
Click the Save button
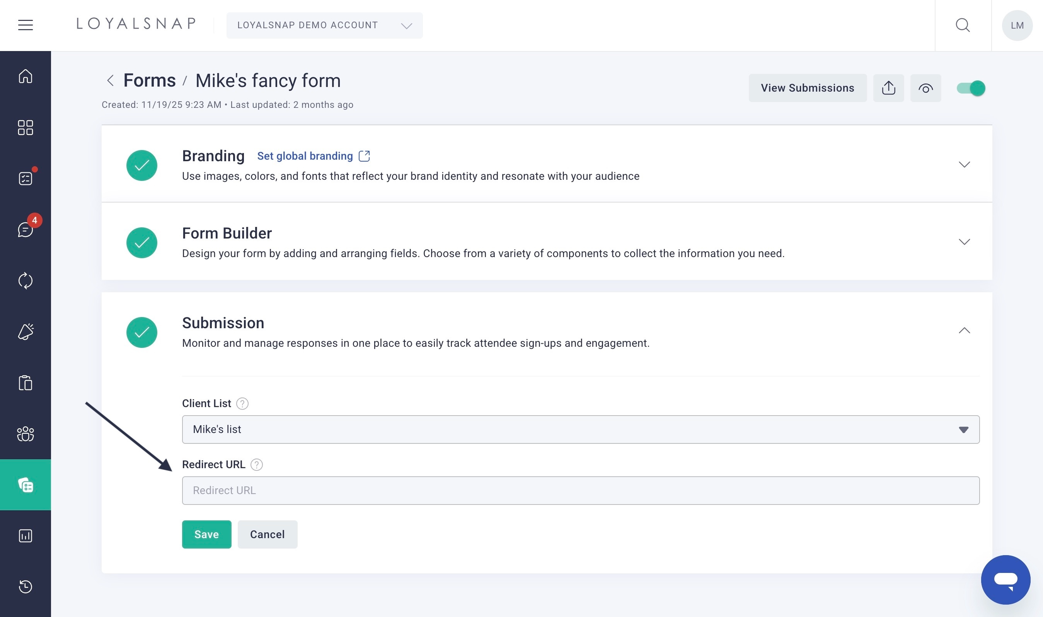(206, 534)
